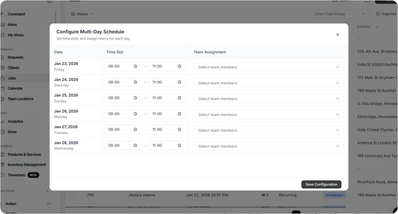Expand Address column header menu

click(x=377, y=27)
